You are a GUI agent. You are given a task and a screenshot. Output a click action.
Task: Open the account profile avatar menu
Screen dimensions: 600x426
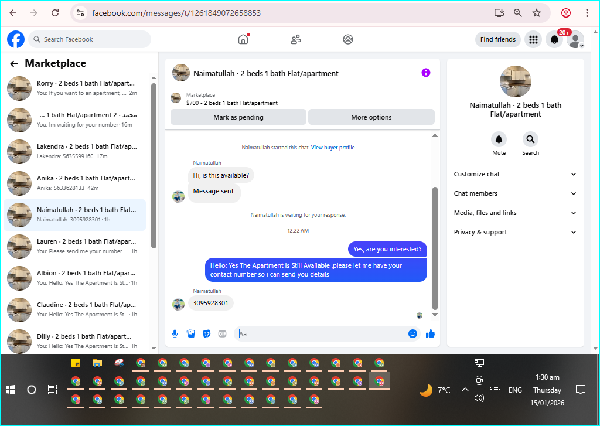(575, 39)
